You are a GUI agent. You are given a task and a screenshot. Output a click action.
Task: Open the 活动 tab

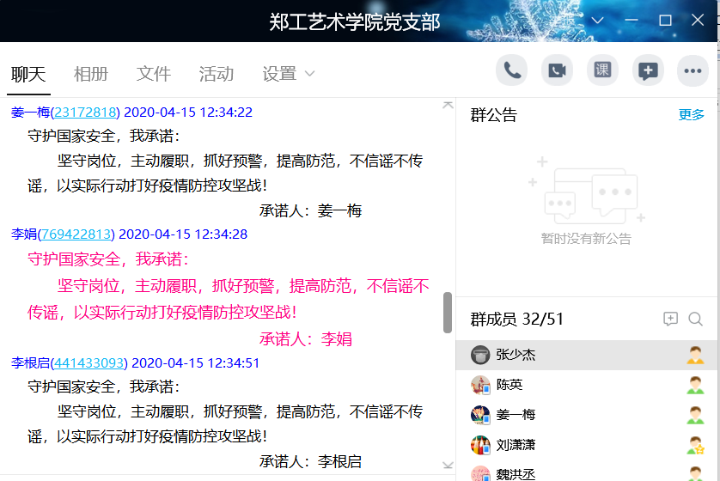pos(217,74)
